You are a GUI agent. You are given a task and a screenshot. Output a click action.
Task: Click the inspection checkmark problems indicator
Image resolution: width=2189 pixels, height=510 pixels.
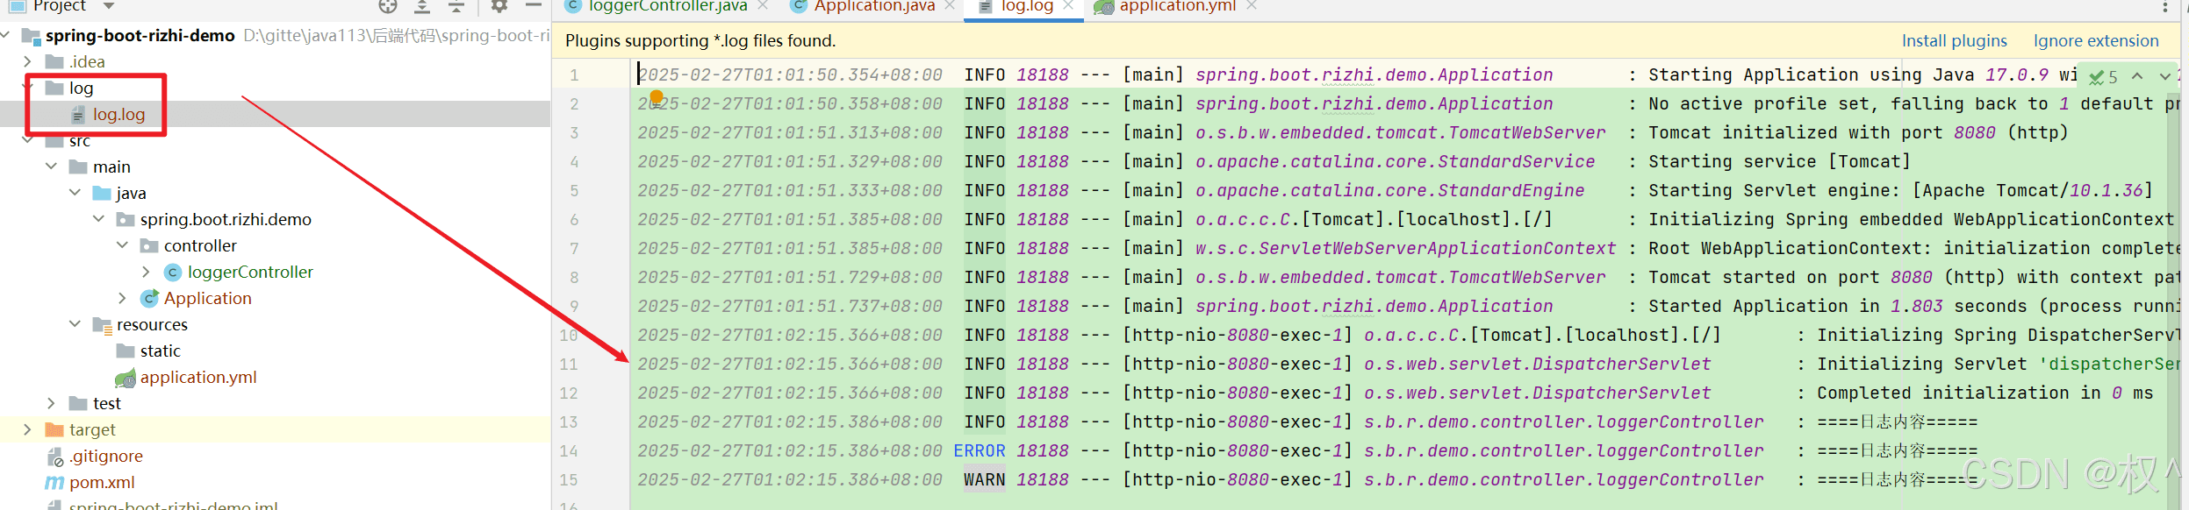point(2103,77)
